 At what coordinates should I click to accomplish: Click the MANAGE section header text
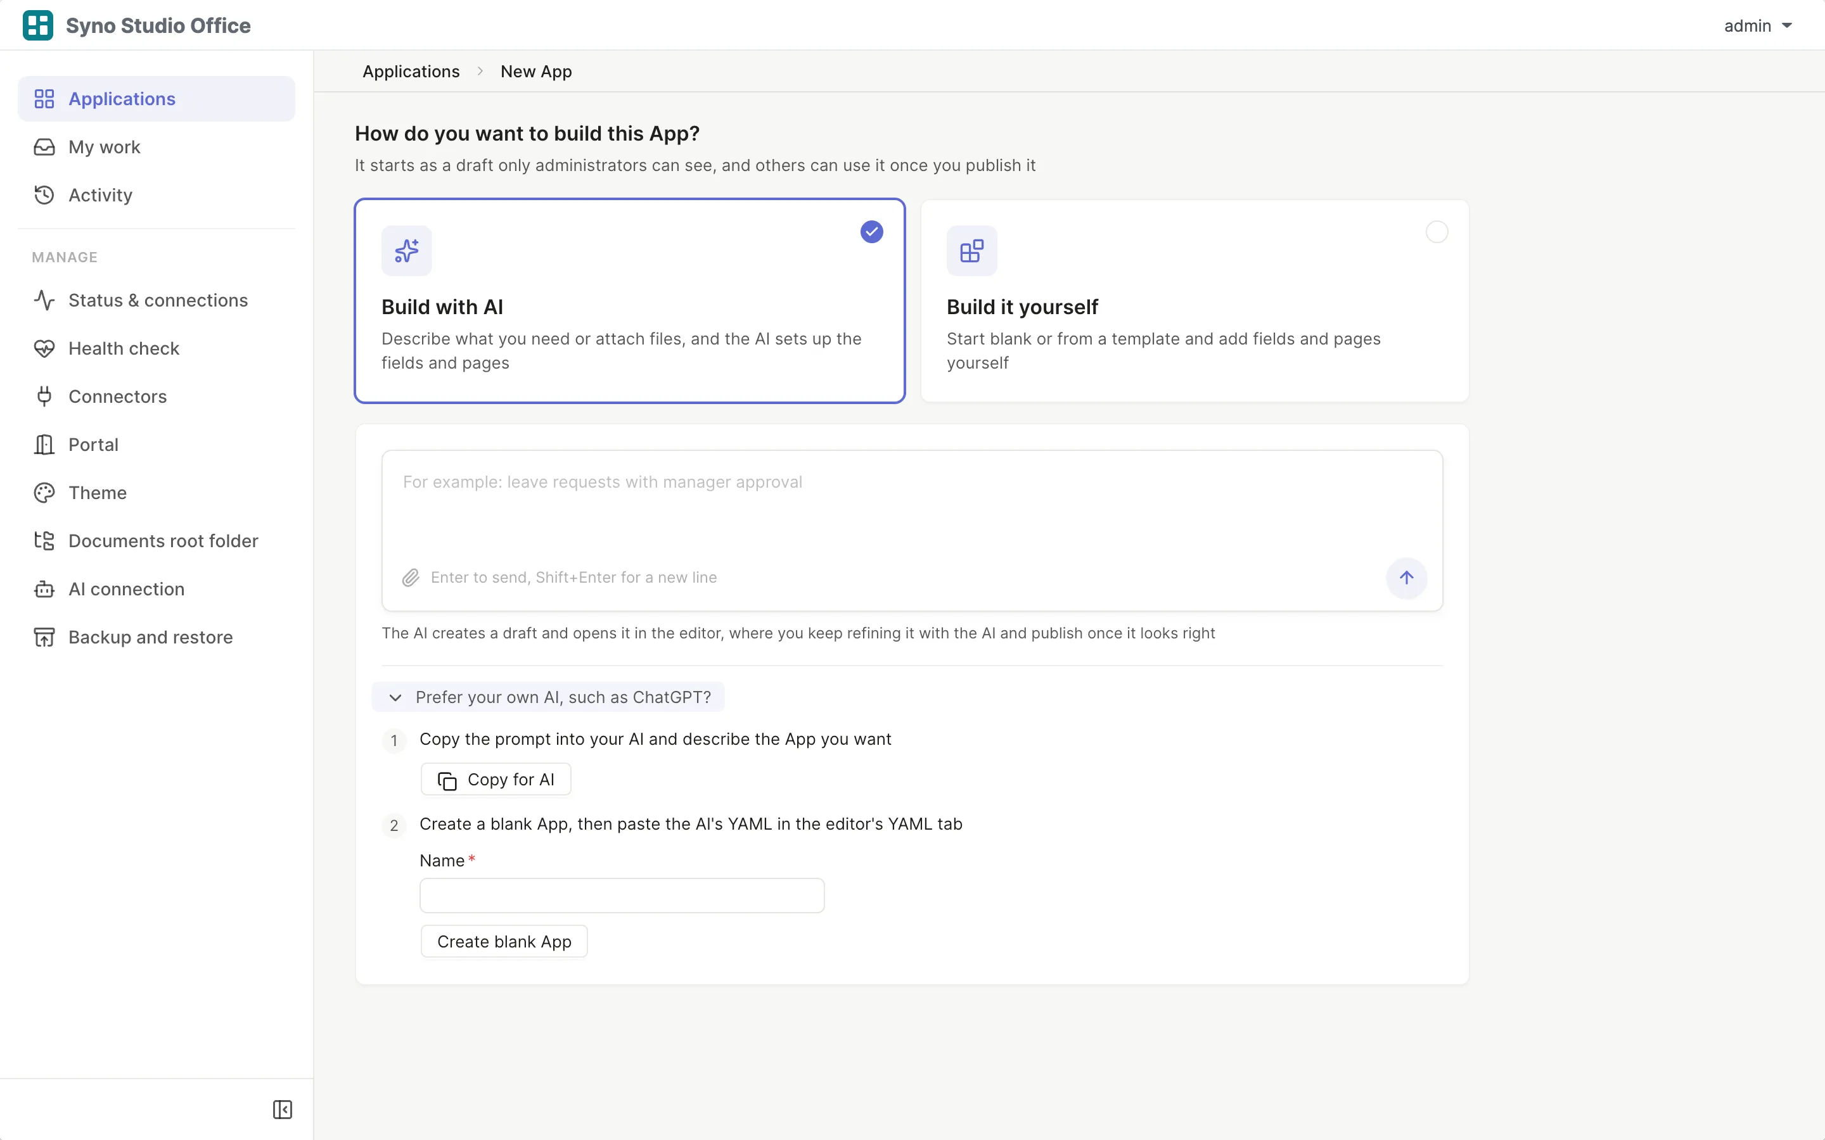coord(65,257)
